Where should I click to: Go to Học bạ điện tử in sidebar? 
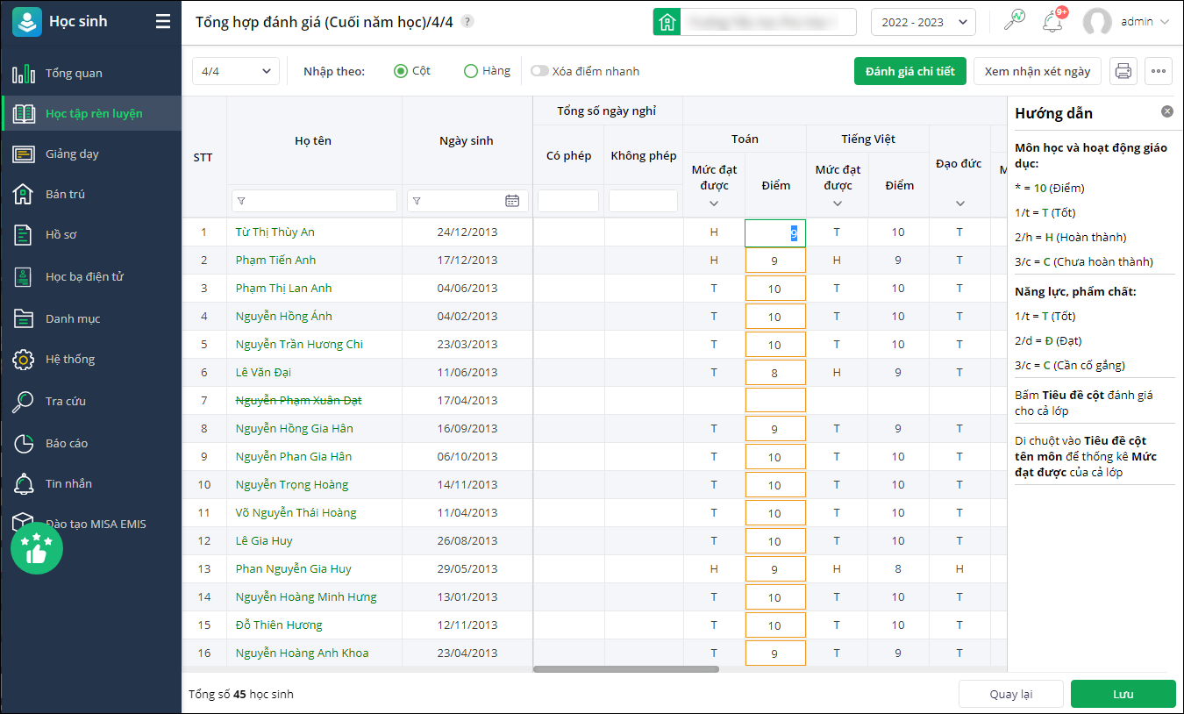pos(84,276)
